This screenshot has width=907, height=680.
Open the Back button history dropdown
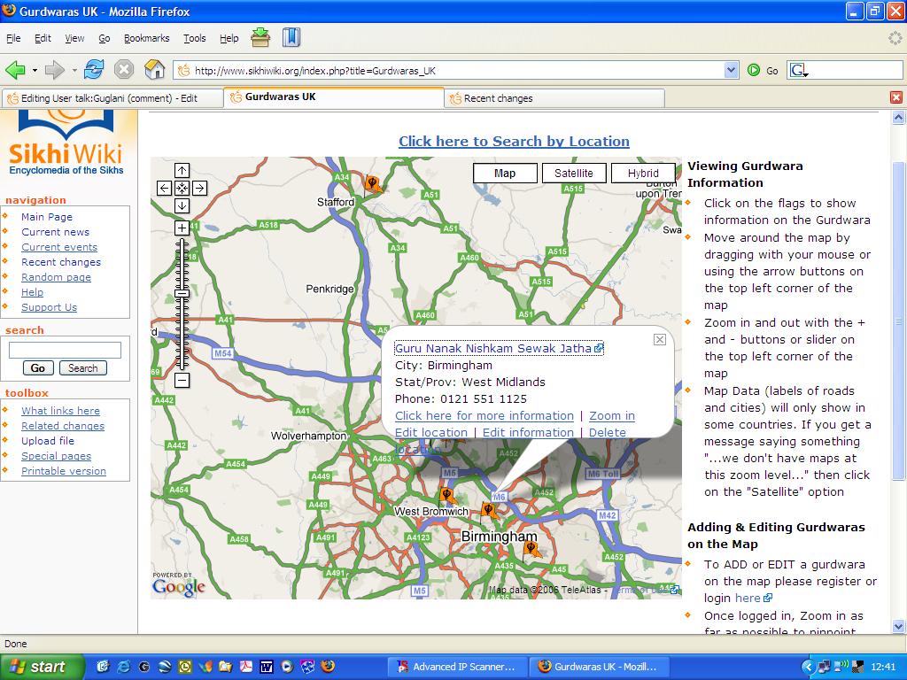[x=35, y=71]
